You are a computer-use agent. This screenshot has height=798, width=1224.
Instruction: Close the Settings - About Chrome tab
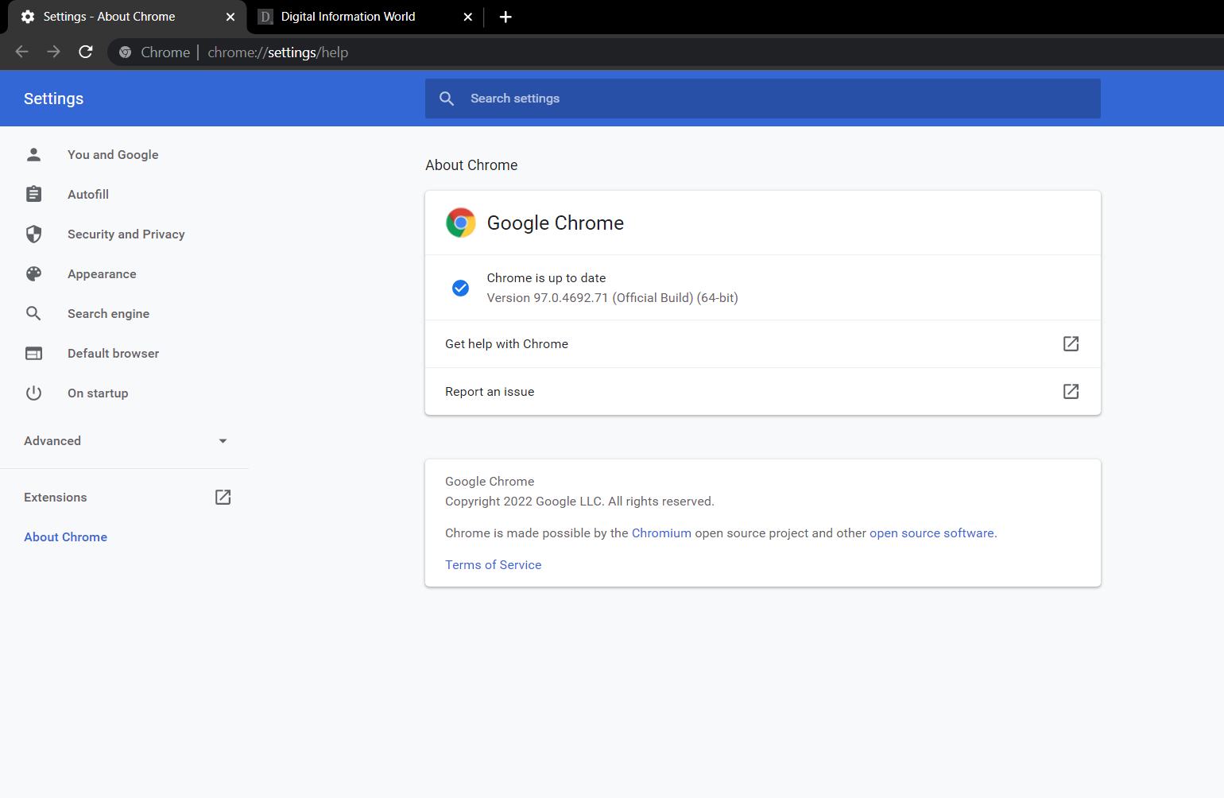tap(230, 17)
